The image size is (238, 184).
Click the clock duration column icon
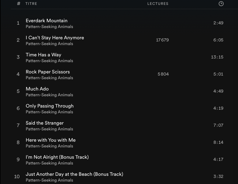click(221, 4)
